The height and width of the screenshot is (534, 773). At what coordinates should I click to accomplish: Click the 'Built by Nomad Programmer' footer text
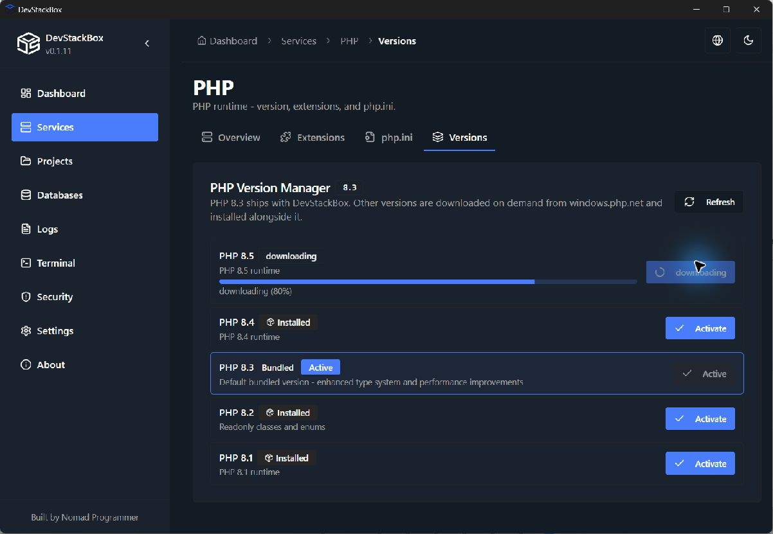tap(85, 517)
